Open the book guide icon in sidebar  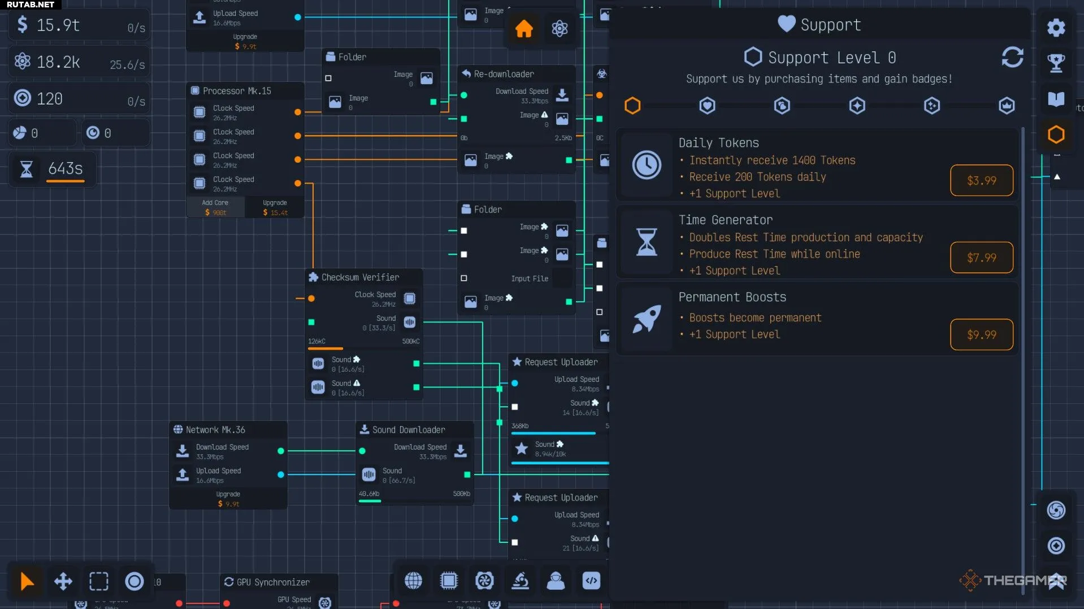tap(1056, 99)
